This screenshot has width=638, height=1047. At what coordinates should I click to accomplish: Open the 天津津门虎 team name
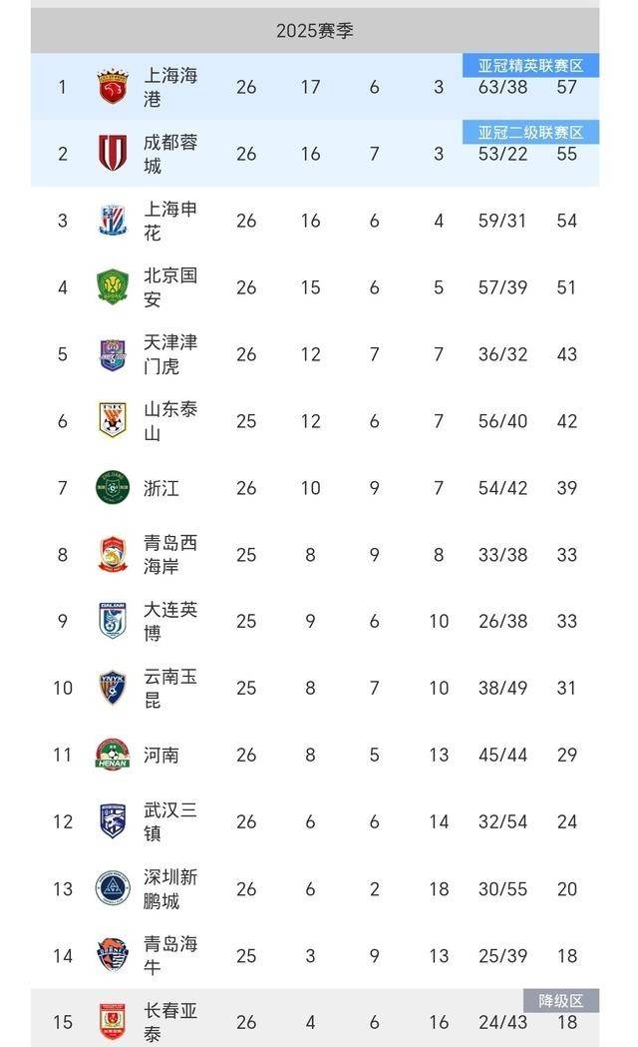[170, 354]
